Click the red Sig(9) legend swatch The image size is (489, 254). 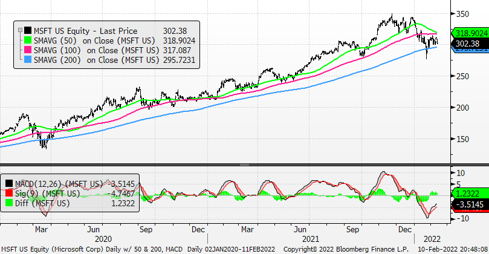pyautogui.click(x=9, y=194)
